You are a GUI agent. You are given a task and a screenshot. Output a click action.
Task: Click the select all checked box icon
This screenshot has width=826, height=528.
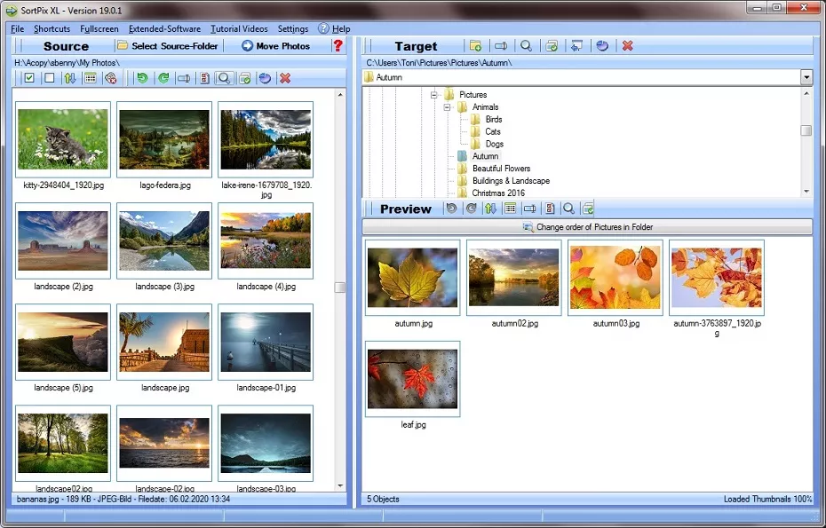[29, 78]
